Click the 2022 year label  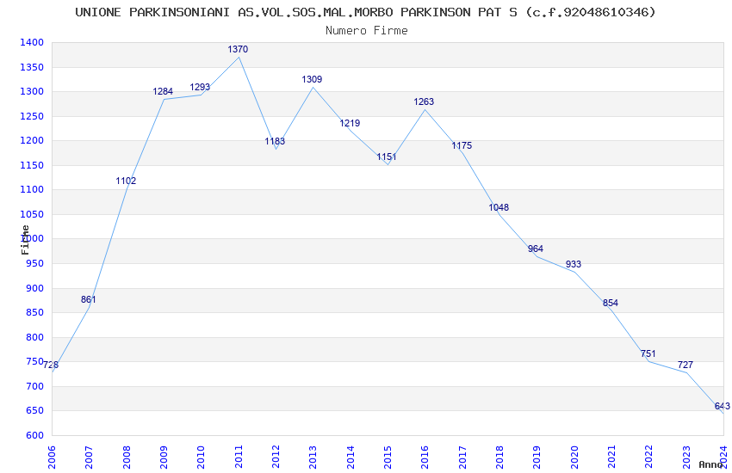(649, 458)
